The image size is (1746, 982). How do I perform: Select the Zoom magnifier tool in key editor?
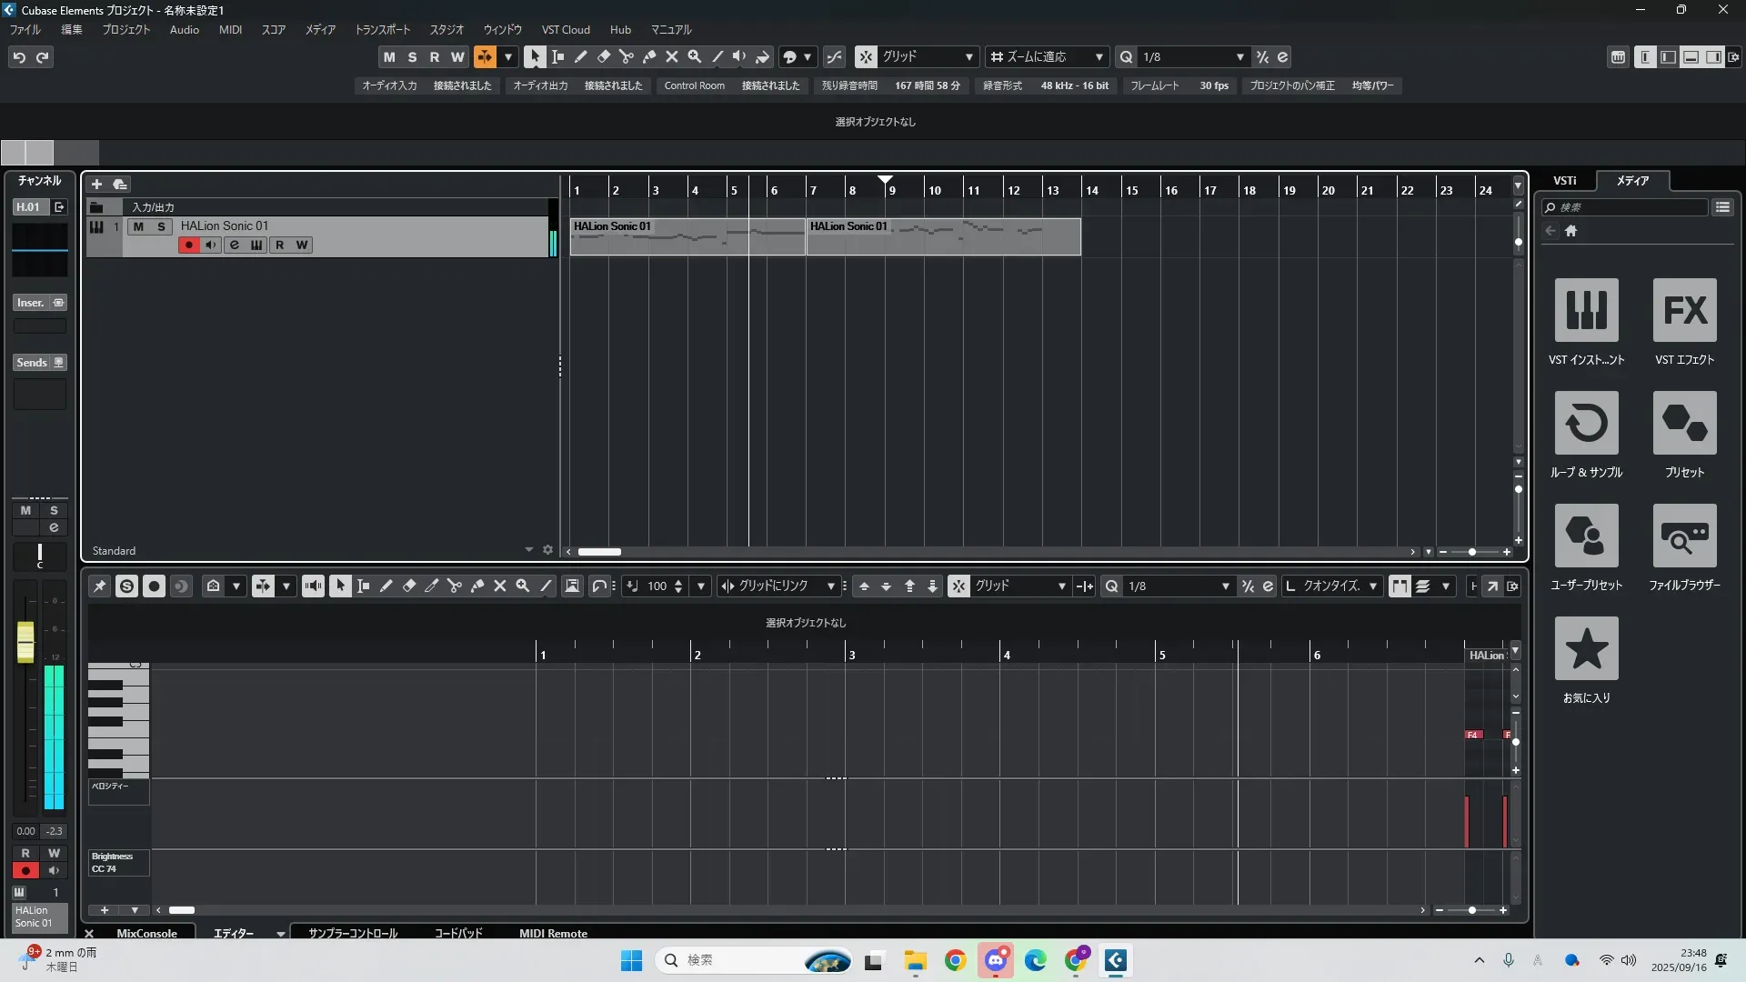523,586
